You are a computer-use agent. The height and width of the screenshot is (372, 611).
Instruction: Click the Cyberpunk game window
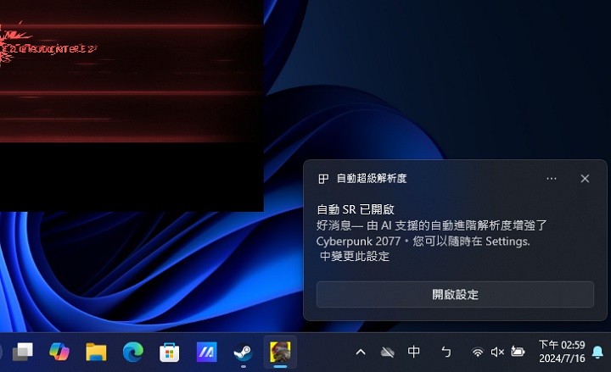click(132, 106)
